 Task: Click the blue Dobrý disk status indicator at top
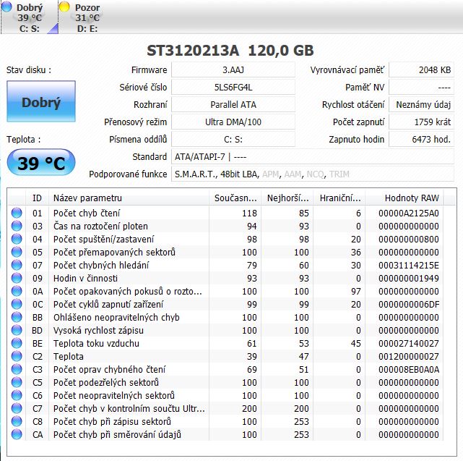point(7,7)
